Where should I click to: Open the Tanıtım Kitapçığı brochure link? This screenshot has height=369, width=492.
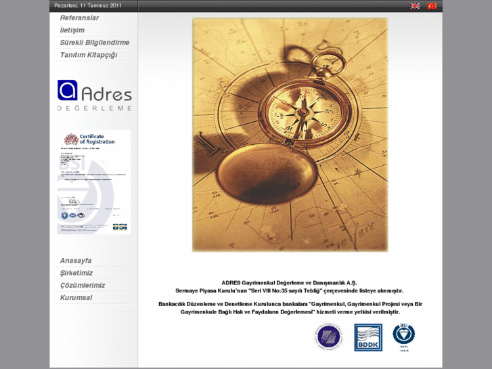pyautogui.click(x=88, y=55)
